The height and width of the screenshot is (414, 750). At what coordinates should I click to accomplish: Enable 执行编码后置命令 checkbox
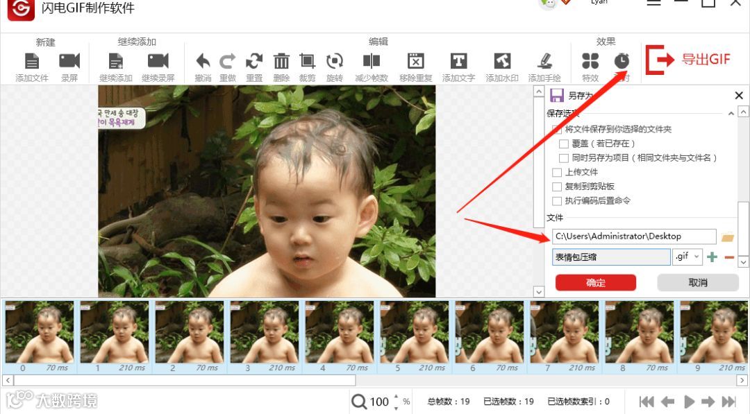[x=557, y=201]
